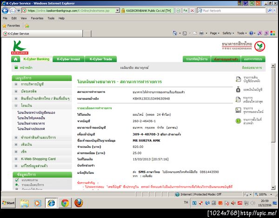Click the search magnifier icon
The image size is (279, 218).
[x=270, y=11]
